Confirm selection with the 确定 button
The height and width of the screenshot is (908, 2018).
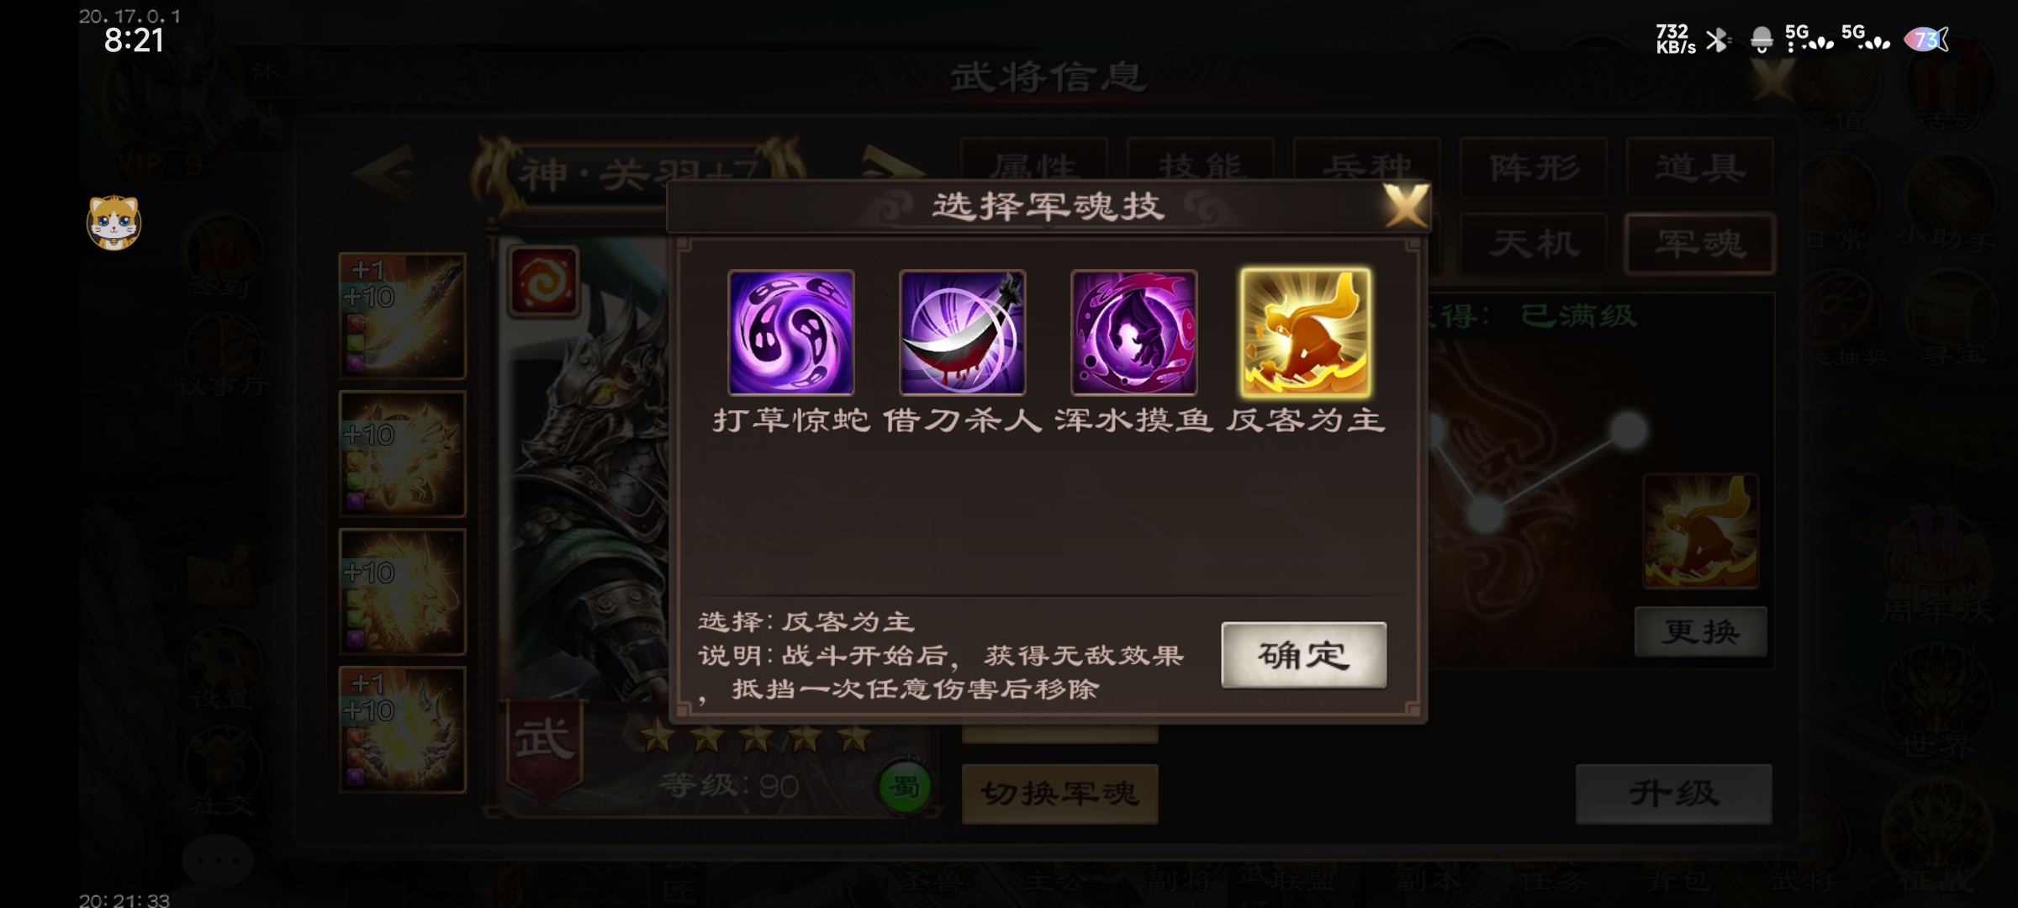click(1303, 655)
